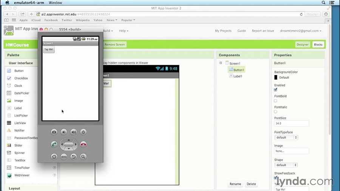The image size is (340, 191).
Task: Click the emulator D-pad center button
Action: click(x=69, y=144)
